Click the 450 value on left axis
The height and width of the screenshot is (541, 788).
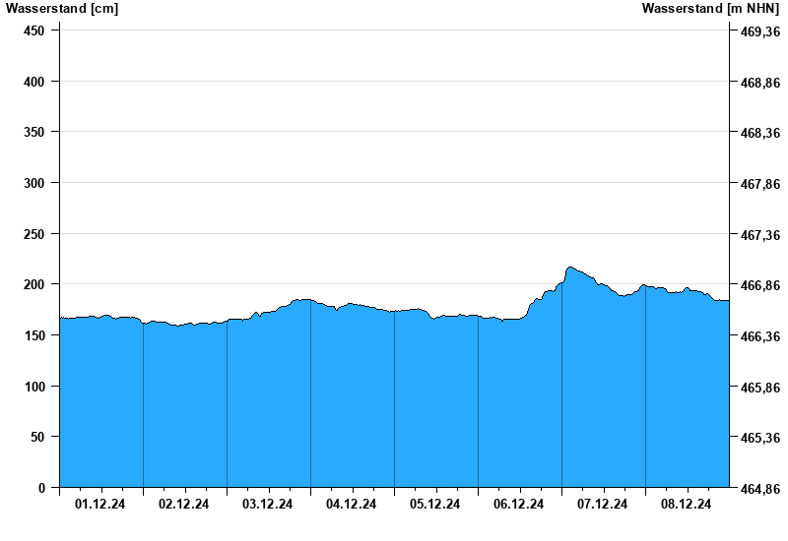[x=34, y=30]
